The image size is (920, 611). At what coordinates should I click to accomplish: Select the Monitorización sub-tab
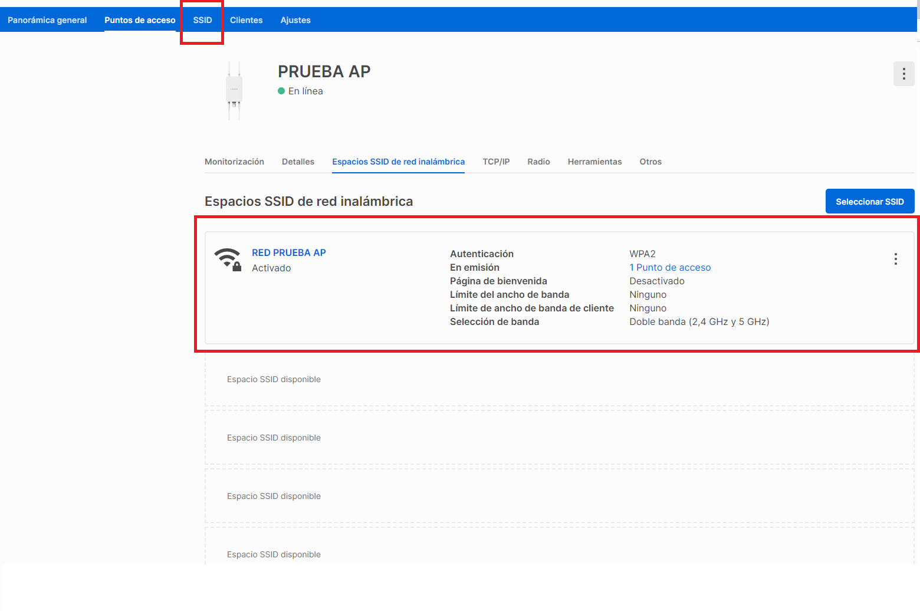(x=234, y=162)
